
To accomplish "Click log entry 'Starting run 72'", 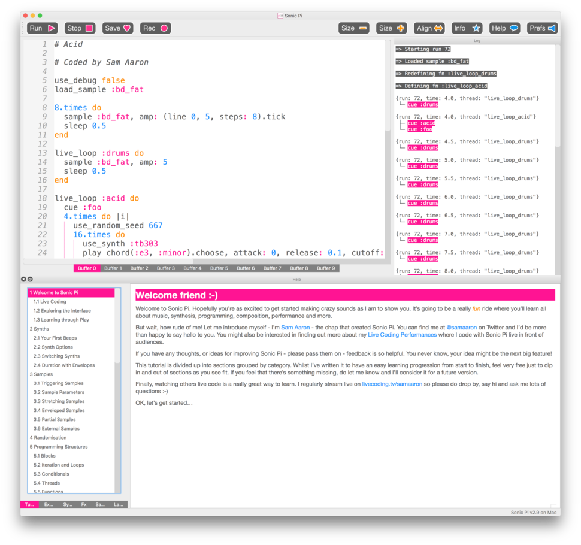I will click(423, 49).
